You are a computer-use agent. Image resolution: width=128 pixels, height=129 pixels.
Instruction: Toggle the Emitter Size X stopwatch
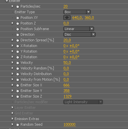click(17, 85)
